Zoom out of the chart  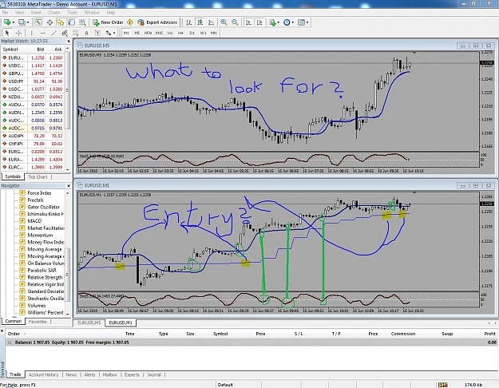point(235,22)
